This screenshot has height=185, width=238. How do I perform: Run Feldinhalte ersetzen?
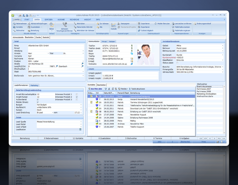[x=181, y=27]
